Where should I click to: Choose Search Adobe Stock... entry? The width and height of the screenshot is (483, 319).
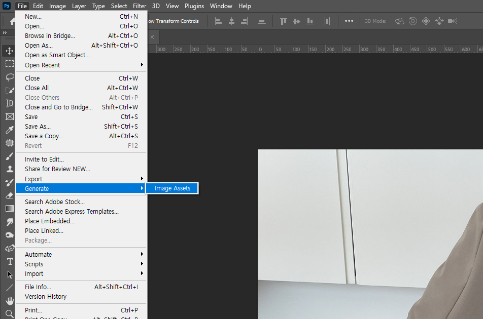point(81,202)
